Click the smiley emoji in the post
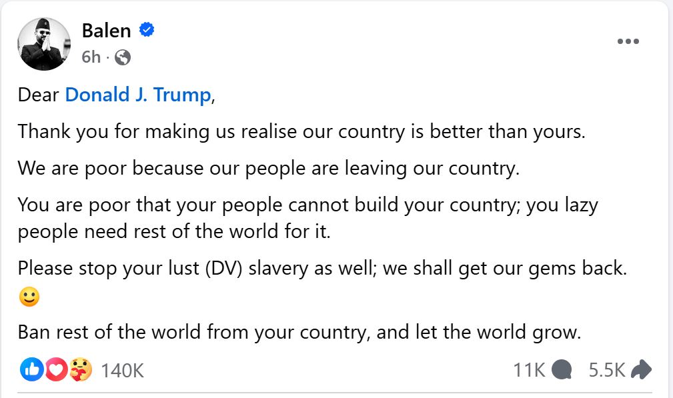The width and height of the screenshot is (673, 398). pos(29,297)
